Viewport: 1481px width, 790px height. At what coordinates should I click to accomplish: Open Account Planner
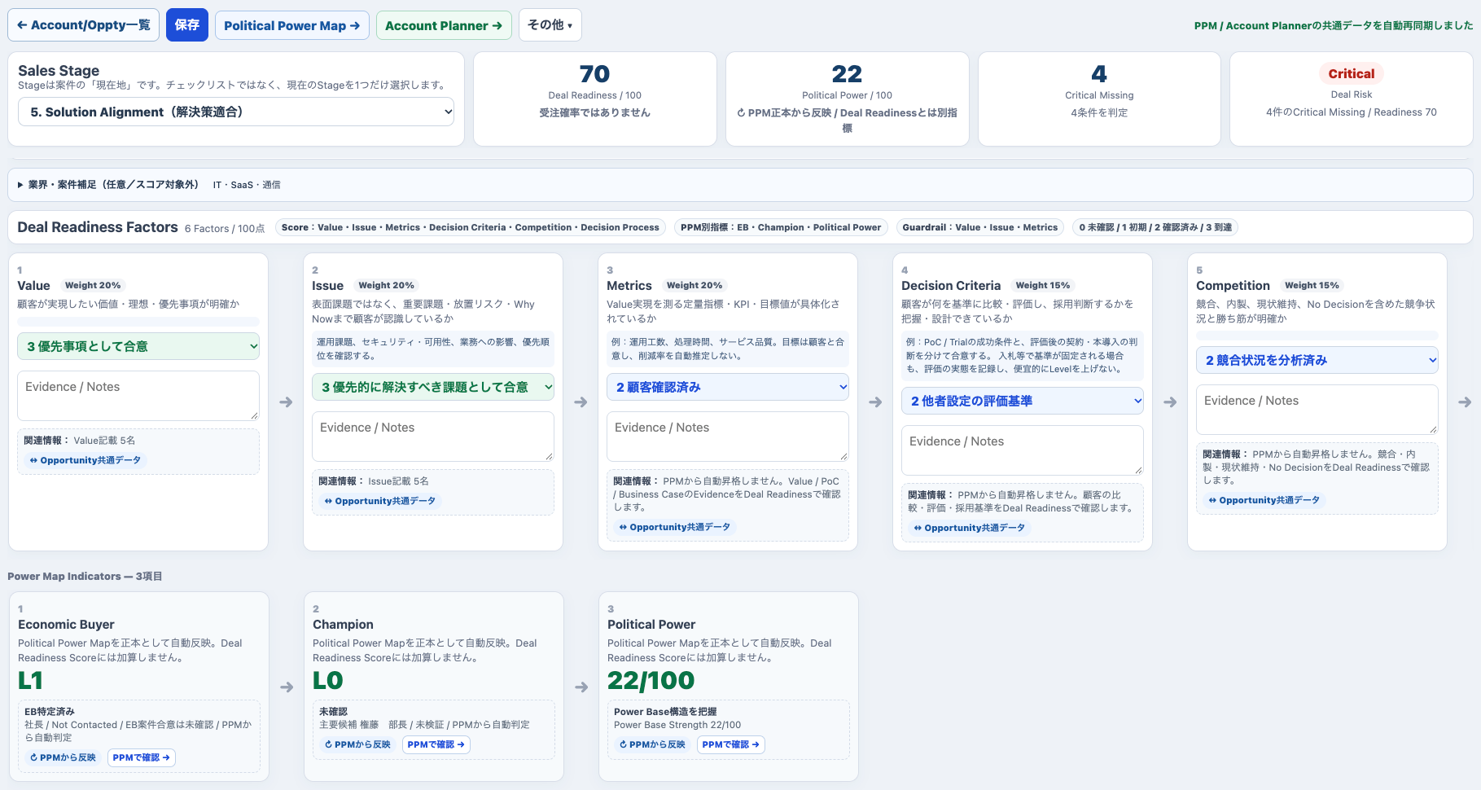pyautogui.click(x=444, y=25)
